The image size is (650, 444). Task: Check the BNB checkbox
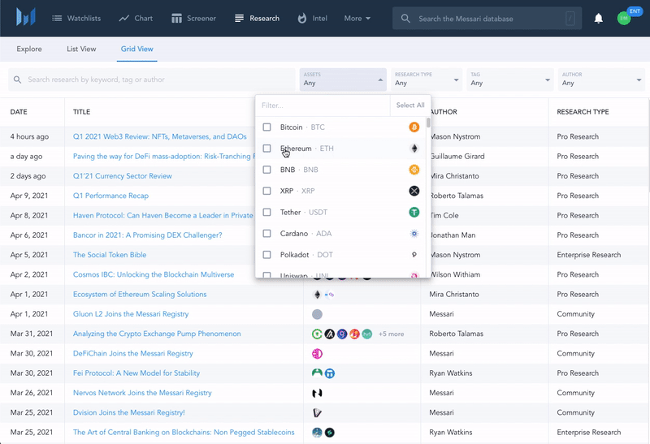[x=267, y=170]
